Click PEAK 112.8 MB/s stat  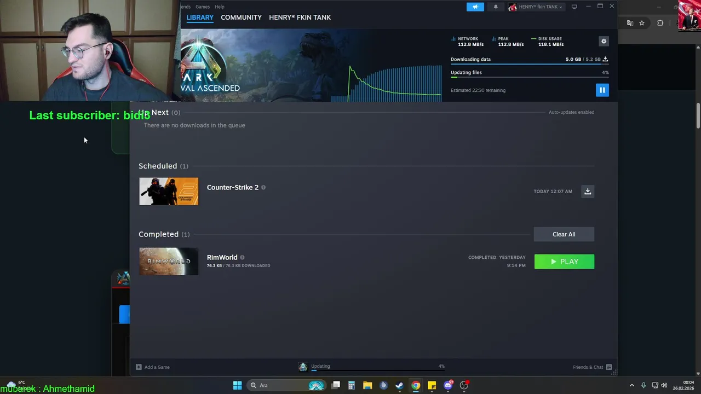click(x=508, y=42)
